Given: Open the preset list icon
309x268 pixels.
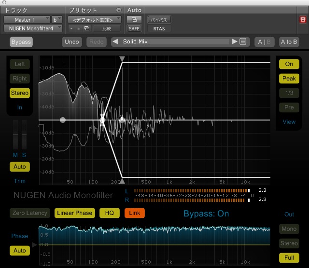Looking at the screenshot, I should [x=243, y=42].
